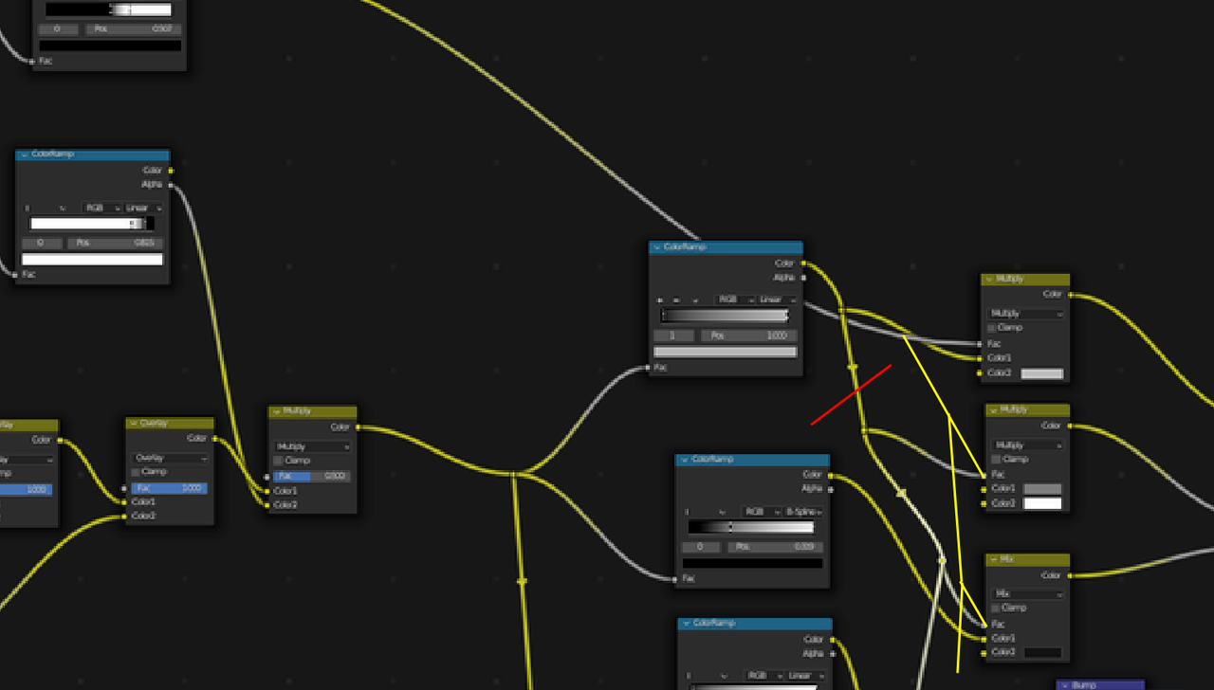Image resolution: width=1214 pixels, height=690 pixels.
Task: Collapse Multiply node with light gray Color2 swatch
Action: pos(989,280)
